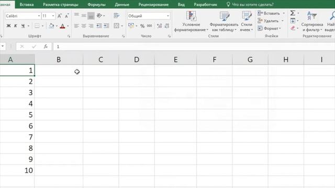Open the Формат cells menu
Screen dimensions: 335x188
[269, 28]
